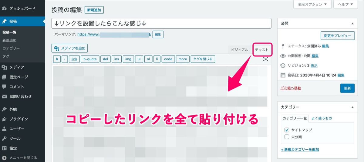
Task: Edit visibility via 公開状態 編集 link
Action: click(315, 56)
